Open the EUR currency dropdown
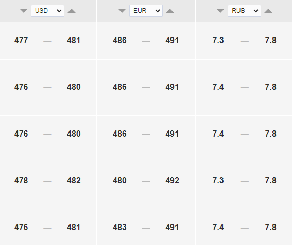This screenshot has width=292, height=245. coord(146,11)
